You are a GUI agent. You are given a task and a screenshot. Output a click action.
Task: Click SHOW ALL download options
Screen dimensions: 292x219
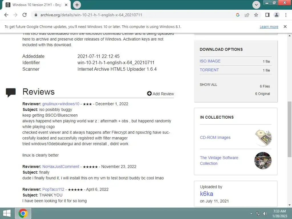pyautogui.click(x=208, y=84)
